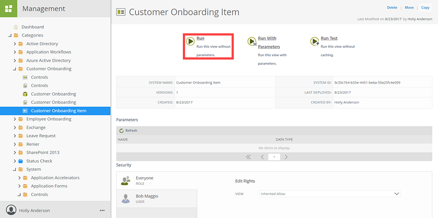Screen dimensions: 438x218
Task: Collapse the Categories root node
Action: tap(10, 36)
